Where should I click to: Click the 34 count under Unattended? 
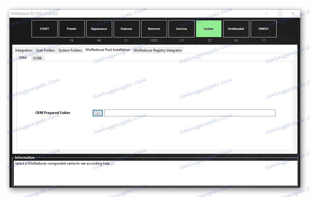coord(236,40)
